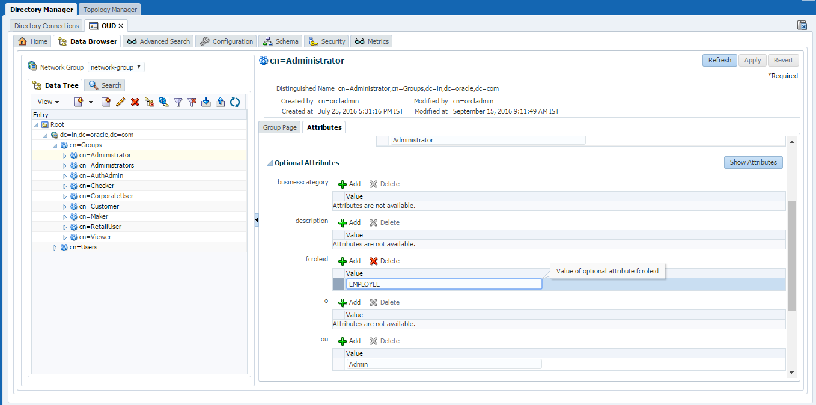Click the Administrator value field at top
Image resolution: width=816 pixels, height=405 pixels.
[488, 140]
